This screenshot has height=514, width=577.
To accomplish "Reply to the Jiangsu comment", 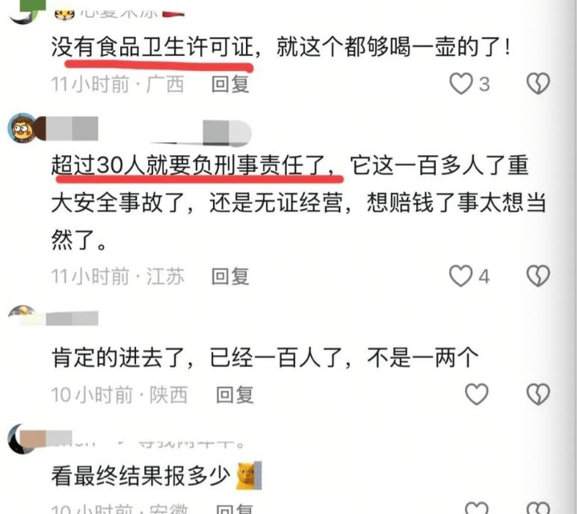I will click(x=230, y=276).
